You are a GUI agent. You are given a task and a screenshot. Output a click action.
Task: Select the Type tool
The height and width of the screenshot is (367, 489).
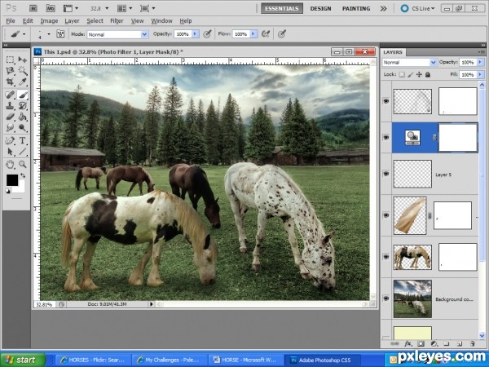point(22,140)
